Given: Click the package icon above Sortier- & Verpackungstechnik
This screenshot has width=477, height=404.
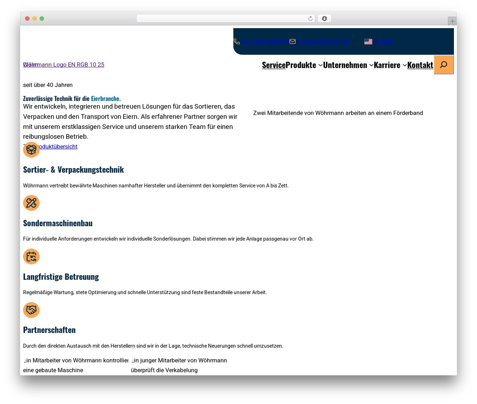Looking at the screenshot, I should (31, 149).
